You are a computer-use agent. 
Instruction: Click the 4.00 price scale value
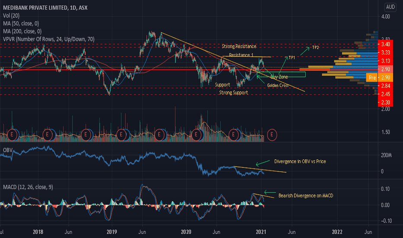(x=386, y=16)
